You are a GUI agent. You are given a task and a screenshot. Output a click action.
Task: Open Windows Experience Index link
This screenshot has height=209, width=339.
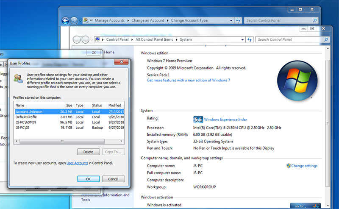pyautogui.click(x=225, y=120)
